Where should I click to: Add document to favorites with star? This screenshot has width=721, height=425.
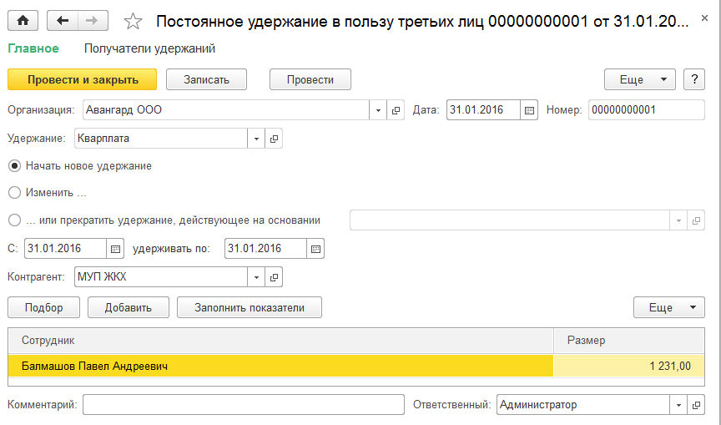click(133, 21)
